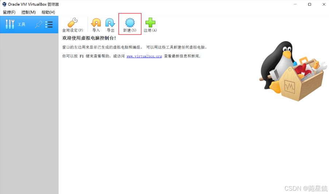Click the Import (导入) appliance icon

[x=96, y=25]
